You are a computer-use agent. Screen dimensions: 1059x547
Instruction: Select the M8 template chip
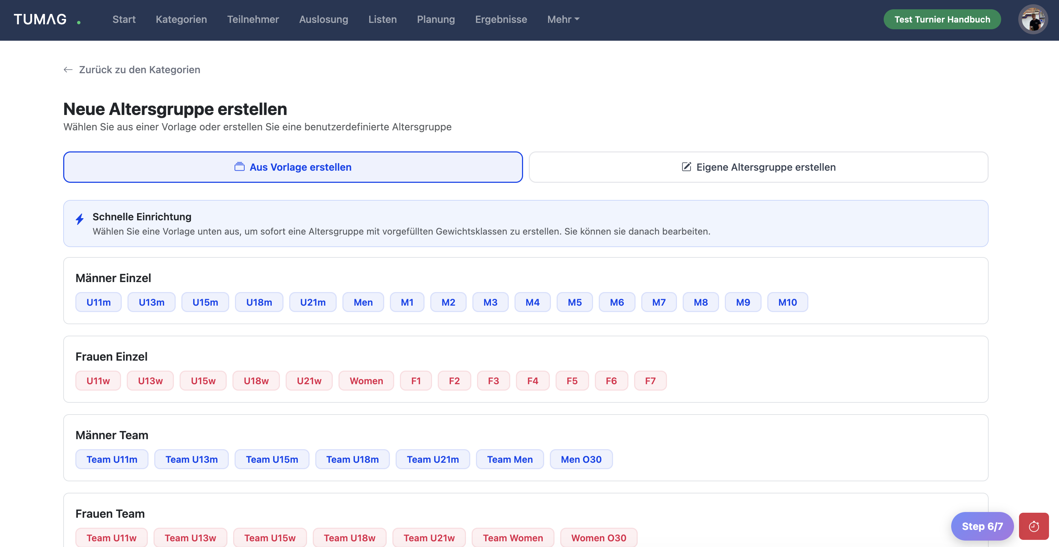point(701,302)
